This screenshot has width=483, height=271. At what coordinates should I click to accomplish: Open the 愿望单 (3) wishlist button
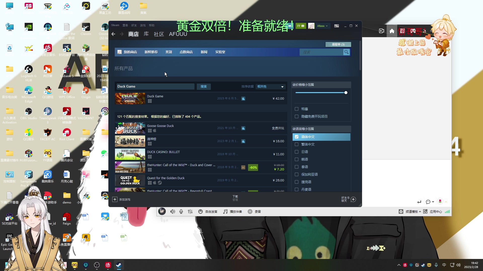(338, 44)
